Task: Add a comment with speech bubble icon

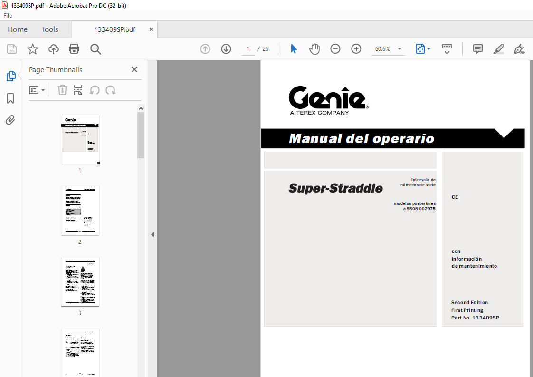Action: [x=477, y=49]
